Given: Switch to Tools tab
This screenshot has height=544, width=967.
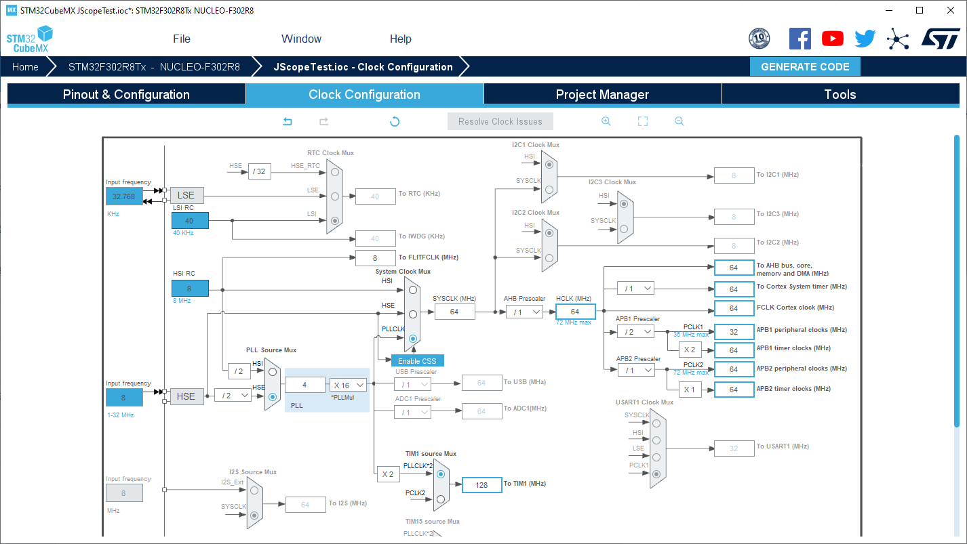Looking at the screenshot, I should point(840,94).
